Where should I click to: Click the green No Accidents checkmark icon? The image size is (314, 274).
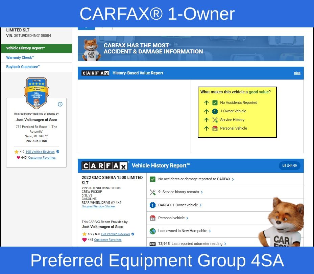click(215, 102)
